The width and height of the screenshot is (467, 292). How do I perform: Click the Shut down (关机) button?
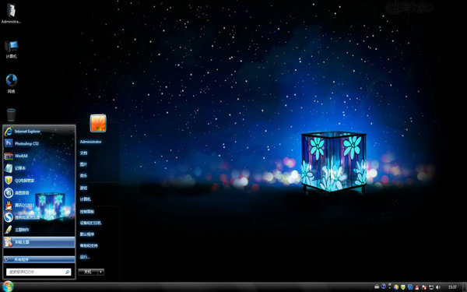point(88,272)
